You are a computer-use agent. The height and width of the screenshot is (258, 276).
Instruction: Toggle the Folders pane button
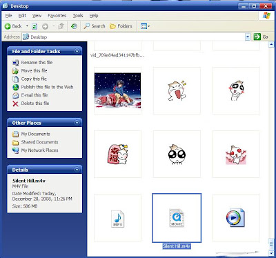click(121, 26)
